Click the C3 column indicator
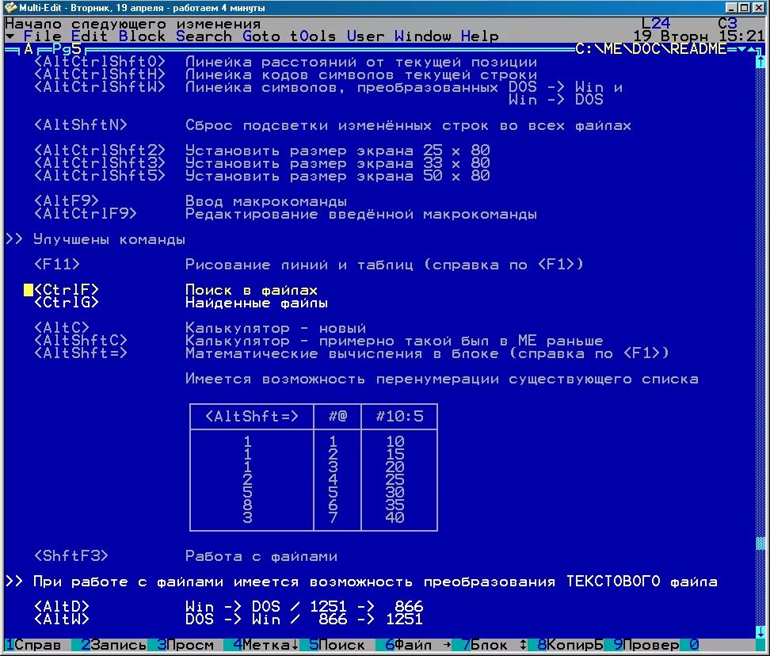 (727, 24)
